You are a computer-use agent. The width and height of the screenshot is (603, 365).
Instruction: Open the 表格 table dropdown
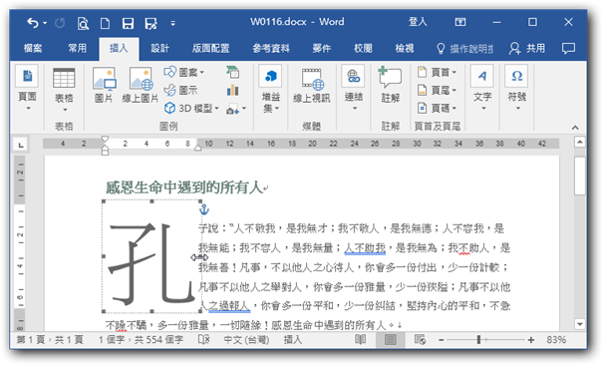tap(64, 91)
